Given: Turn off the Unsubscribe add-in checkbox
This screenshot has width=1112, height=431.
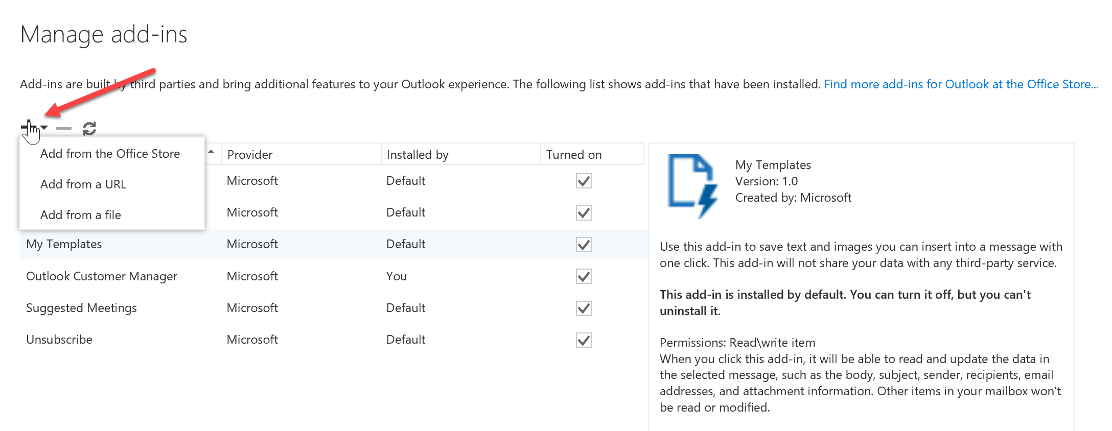Looking at the screenshot, I should 584,340.
